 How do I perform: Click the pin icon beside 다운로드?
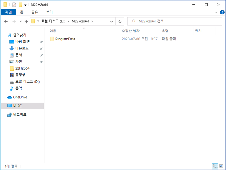[x=42, y=48]
